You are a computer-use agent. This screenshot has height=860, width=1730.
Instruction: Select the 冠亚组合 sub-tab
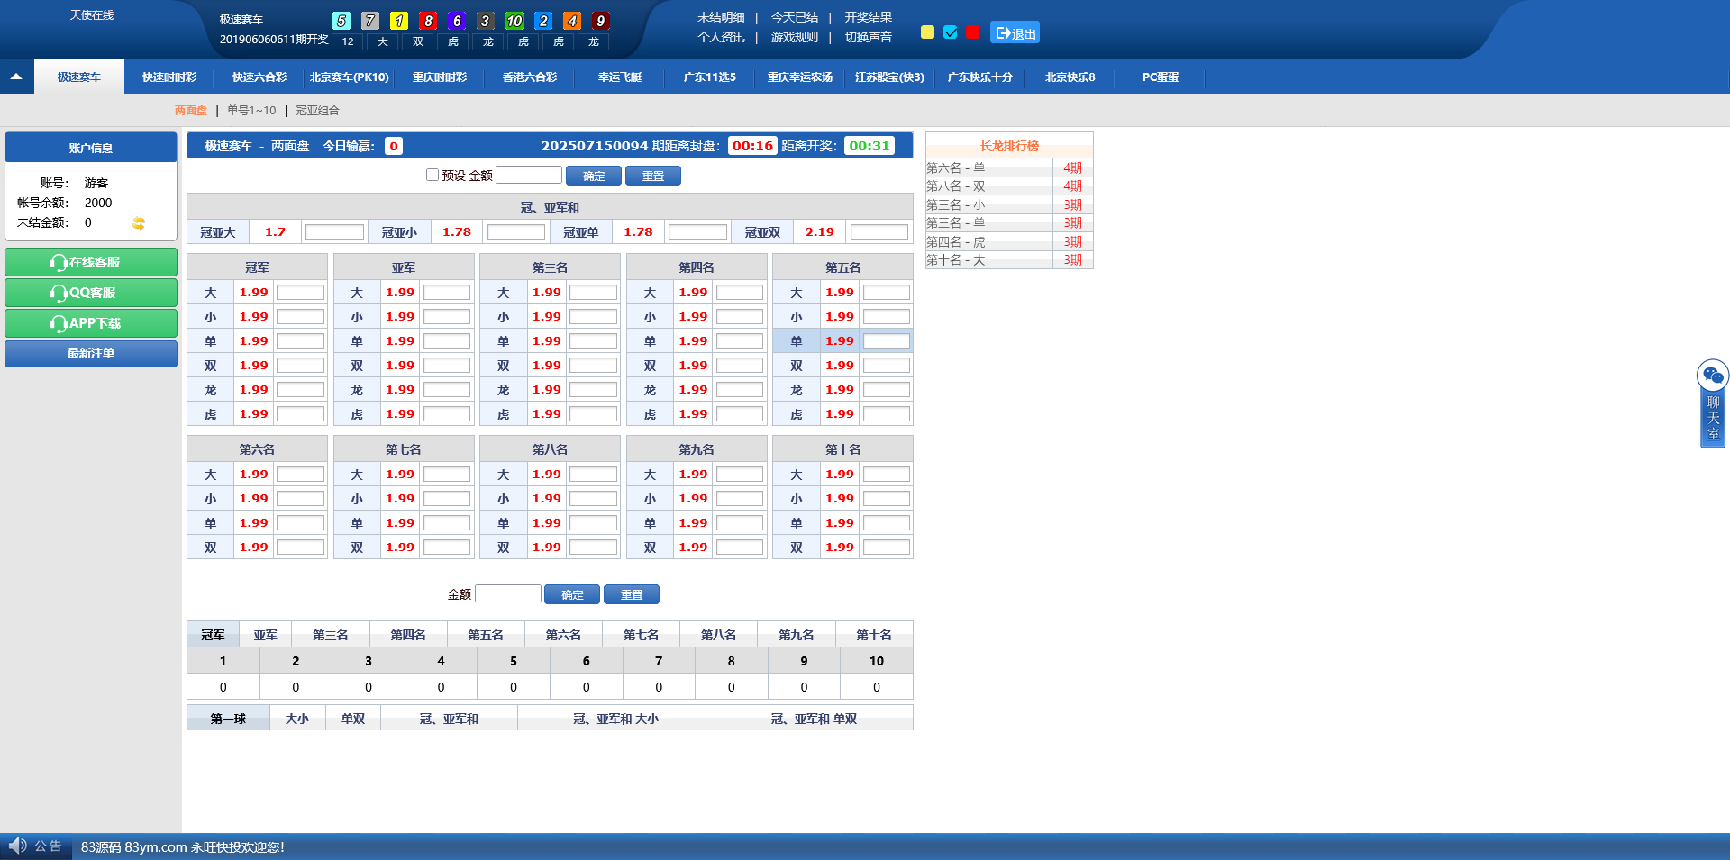[x=318, y=110]
